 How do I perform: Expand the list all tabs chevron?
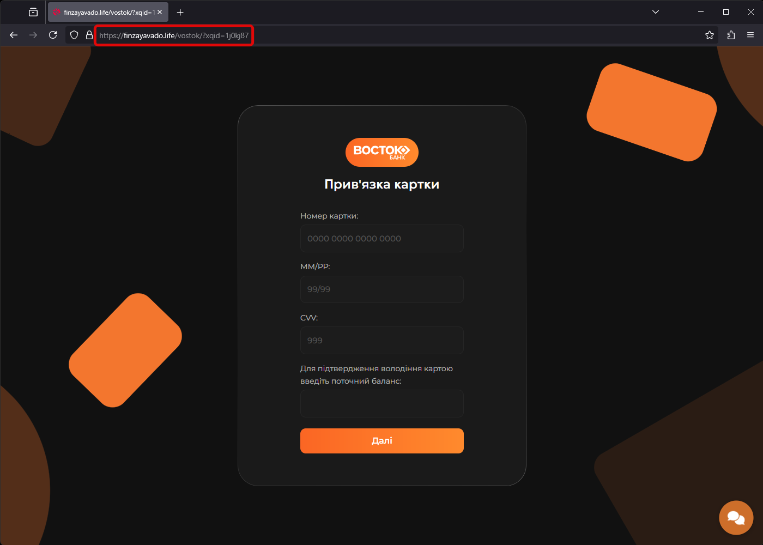click(656, 12)
